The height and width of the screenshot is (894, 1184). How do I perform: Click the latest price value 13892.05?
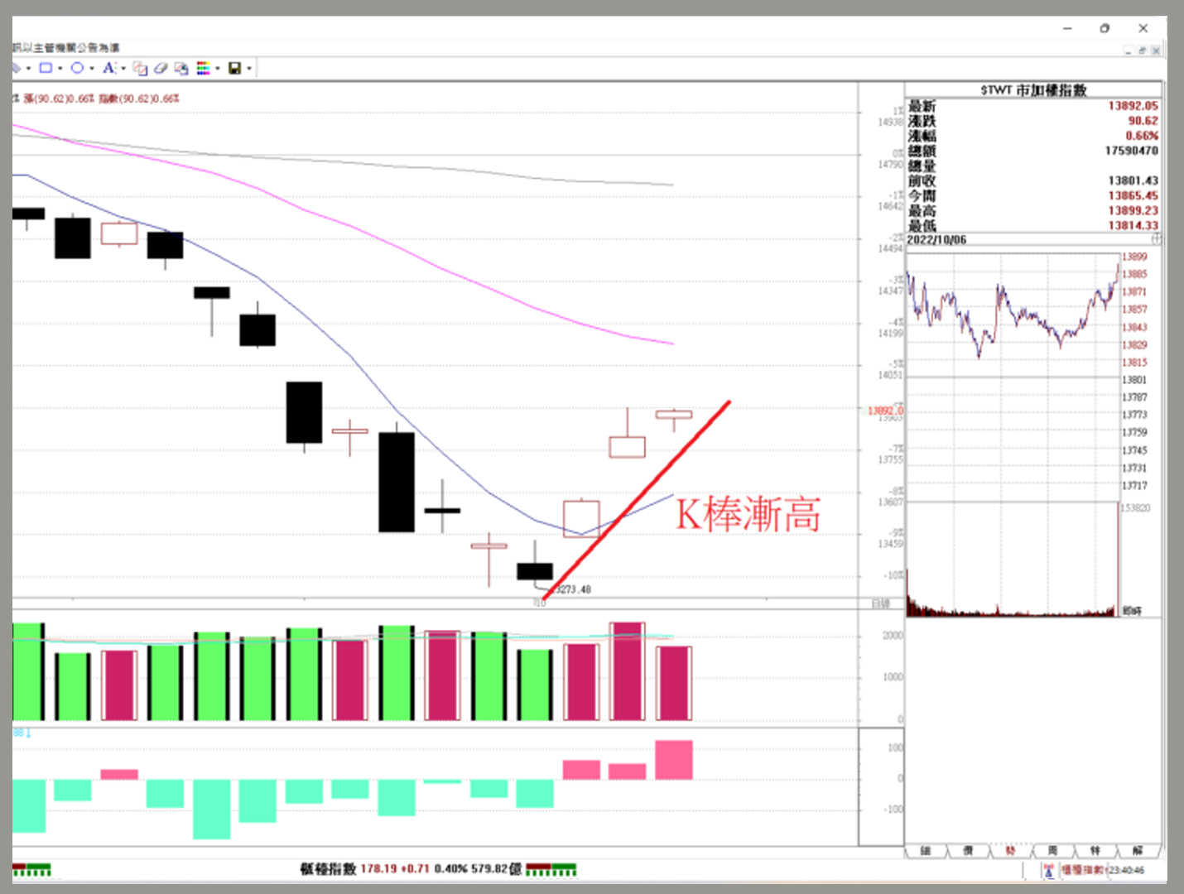pyautogui.click(x=1133, y=106)
